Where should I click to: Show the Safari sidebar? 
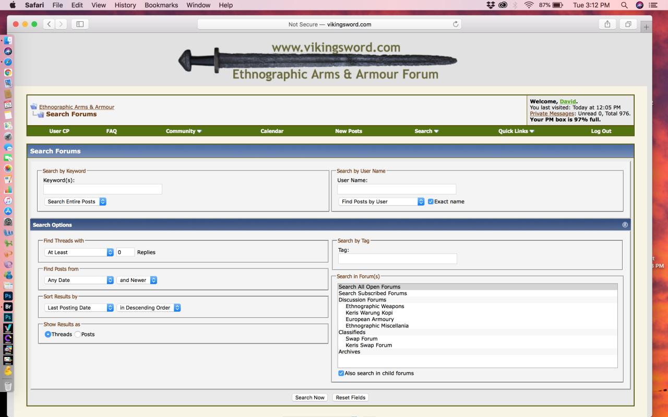[x=80, y=24]
